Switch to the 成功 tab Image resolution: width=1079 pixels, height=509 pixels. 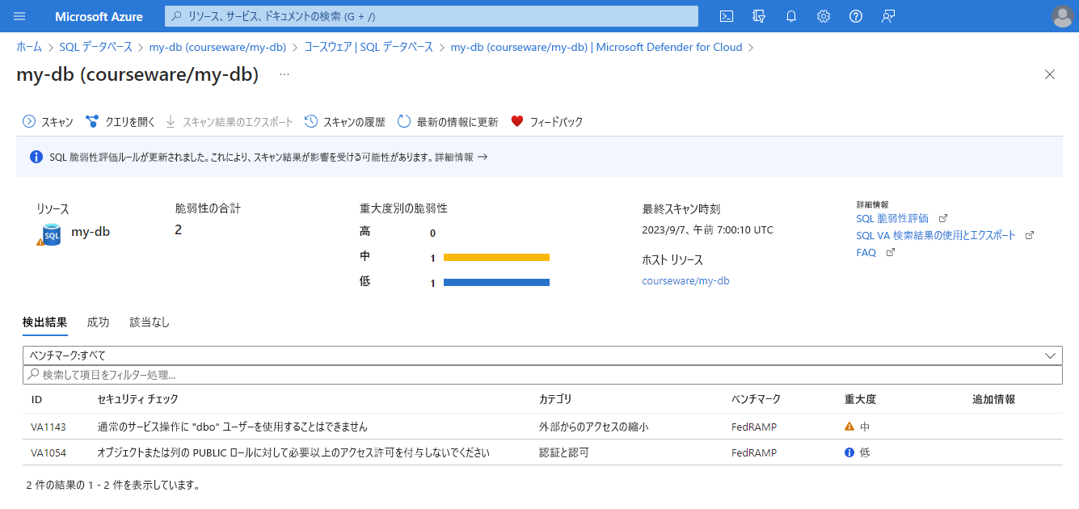pyautogui.click(x=98, y=322)
